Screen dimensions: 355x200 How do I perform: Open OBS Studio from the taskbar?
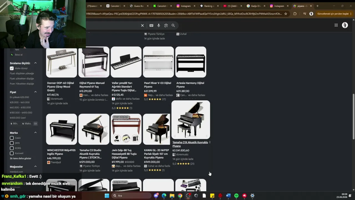[x=188, y=196]
